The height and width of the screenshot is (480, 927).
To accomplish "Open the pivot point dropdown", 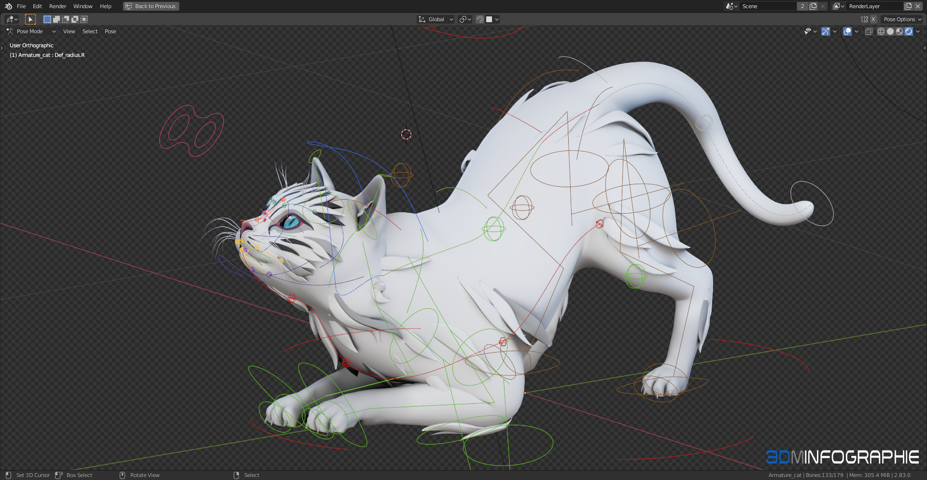I will coord(465,19).
